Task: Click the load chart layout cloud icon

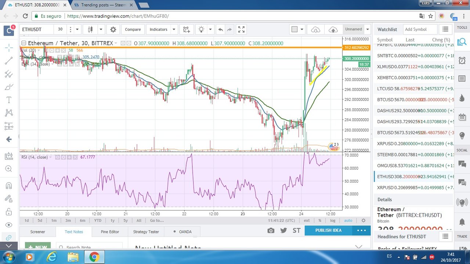Action: 315,29
